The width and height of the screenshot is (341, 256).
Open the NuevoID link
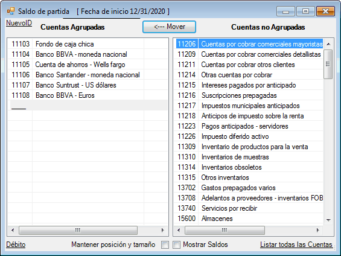click(19, 23)
